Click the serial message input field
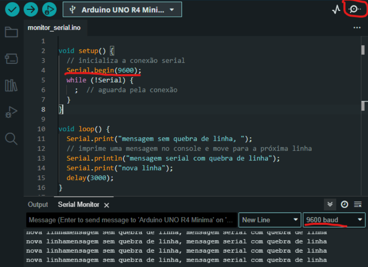Image resolution: width=368 pixels, height=267 pixels. [132, 220]
